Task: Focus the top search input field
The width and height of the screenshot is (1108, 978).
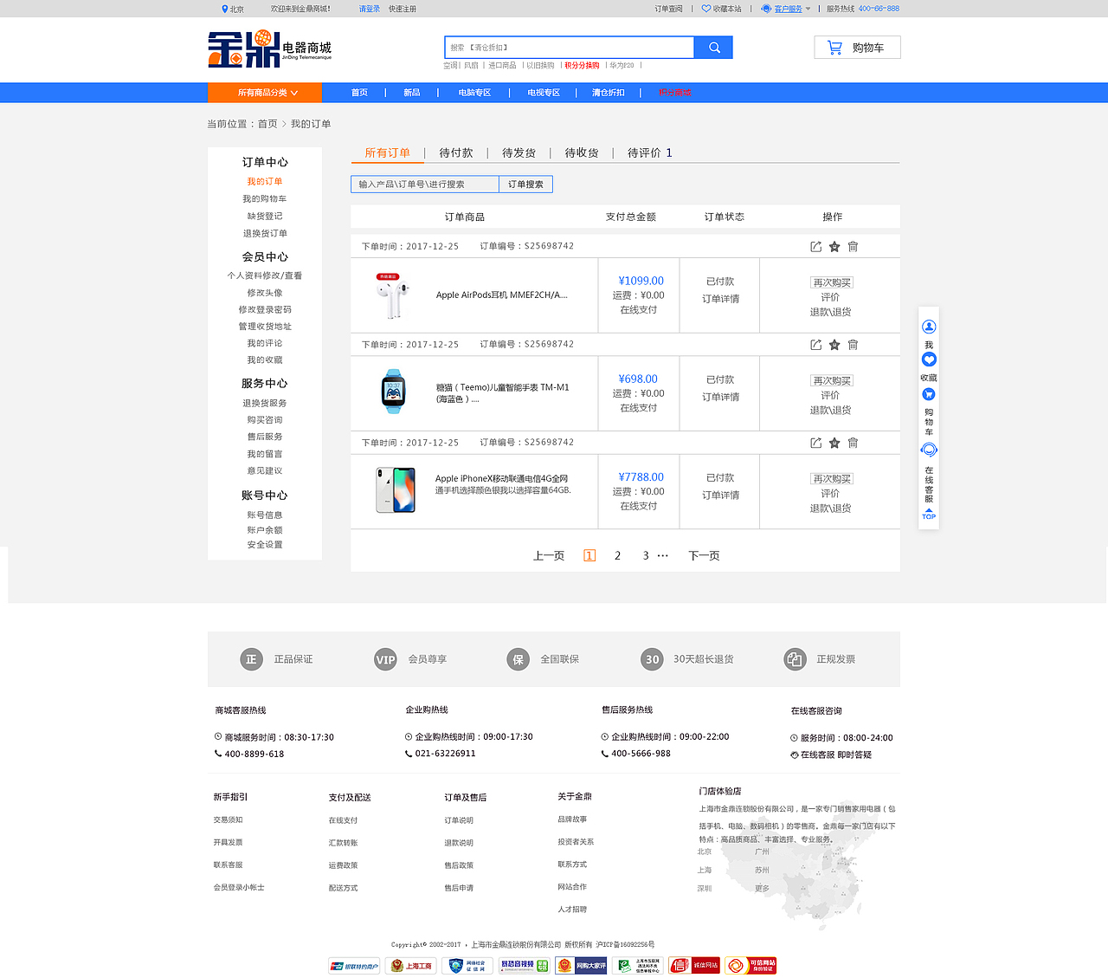Action: pos(570,48)
